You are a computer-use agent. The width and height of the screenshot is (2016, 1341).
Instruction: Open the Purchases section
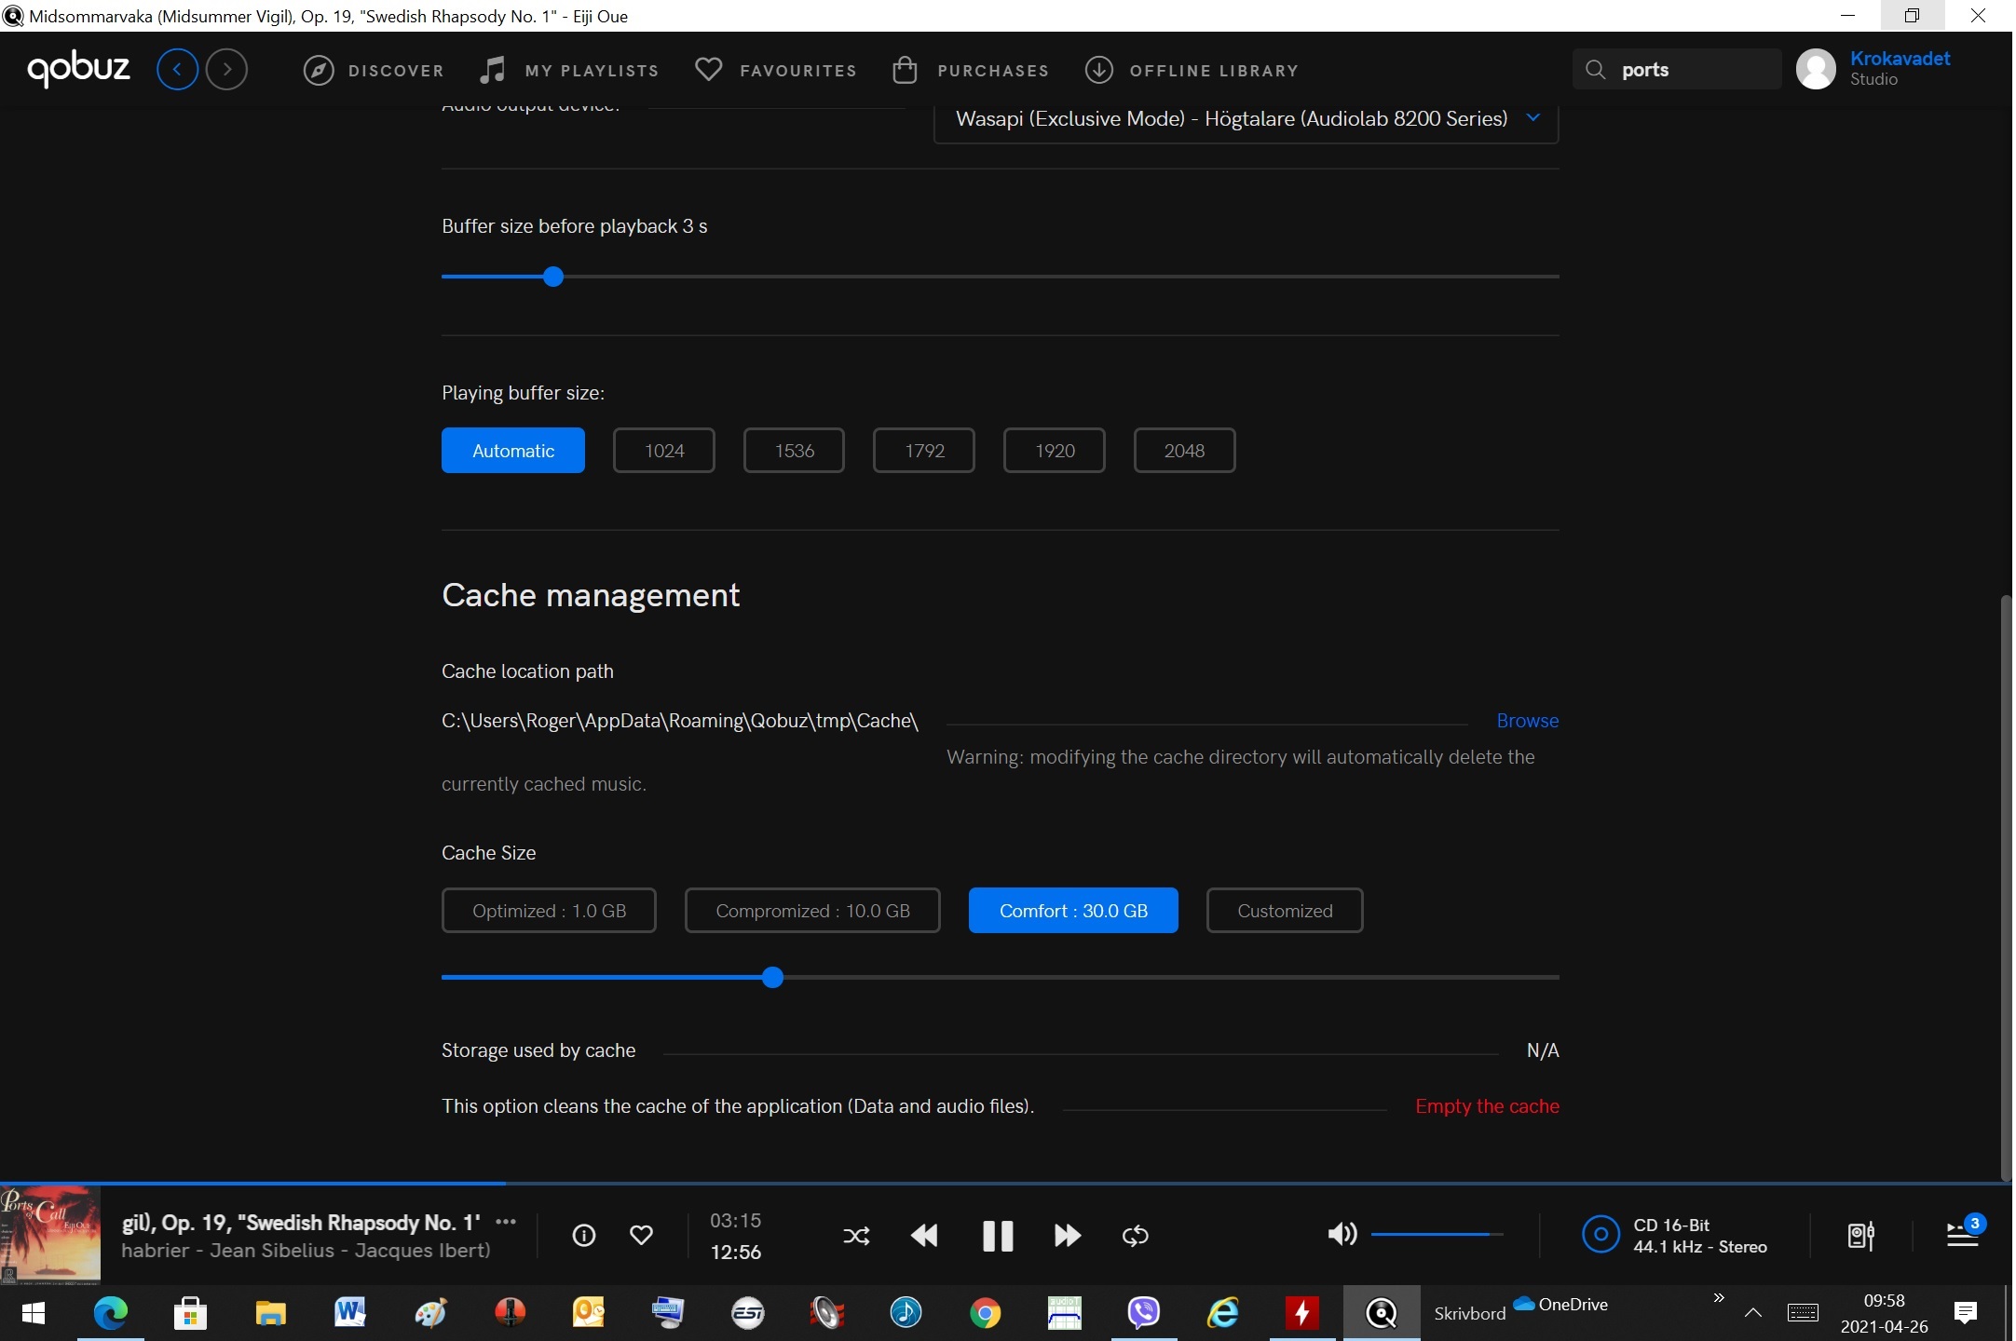click(970, 71)
